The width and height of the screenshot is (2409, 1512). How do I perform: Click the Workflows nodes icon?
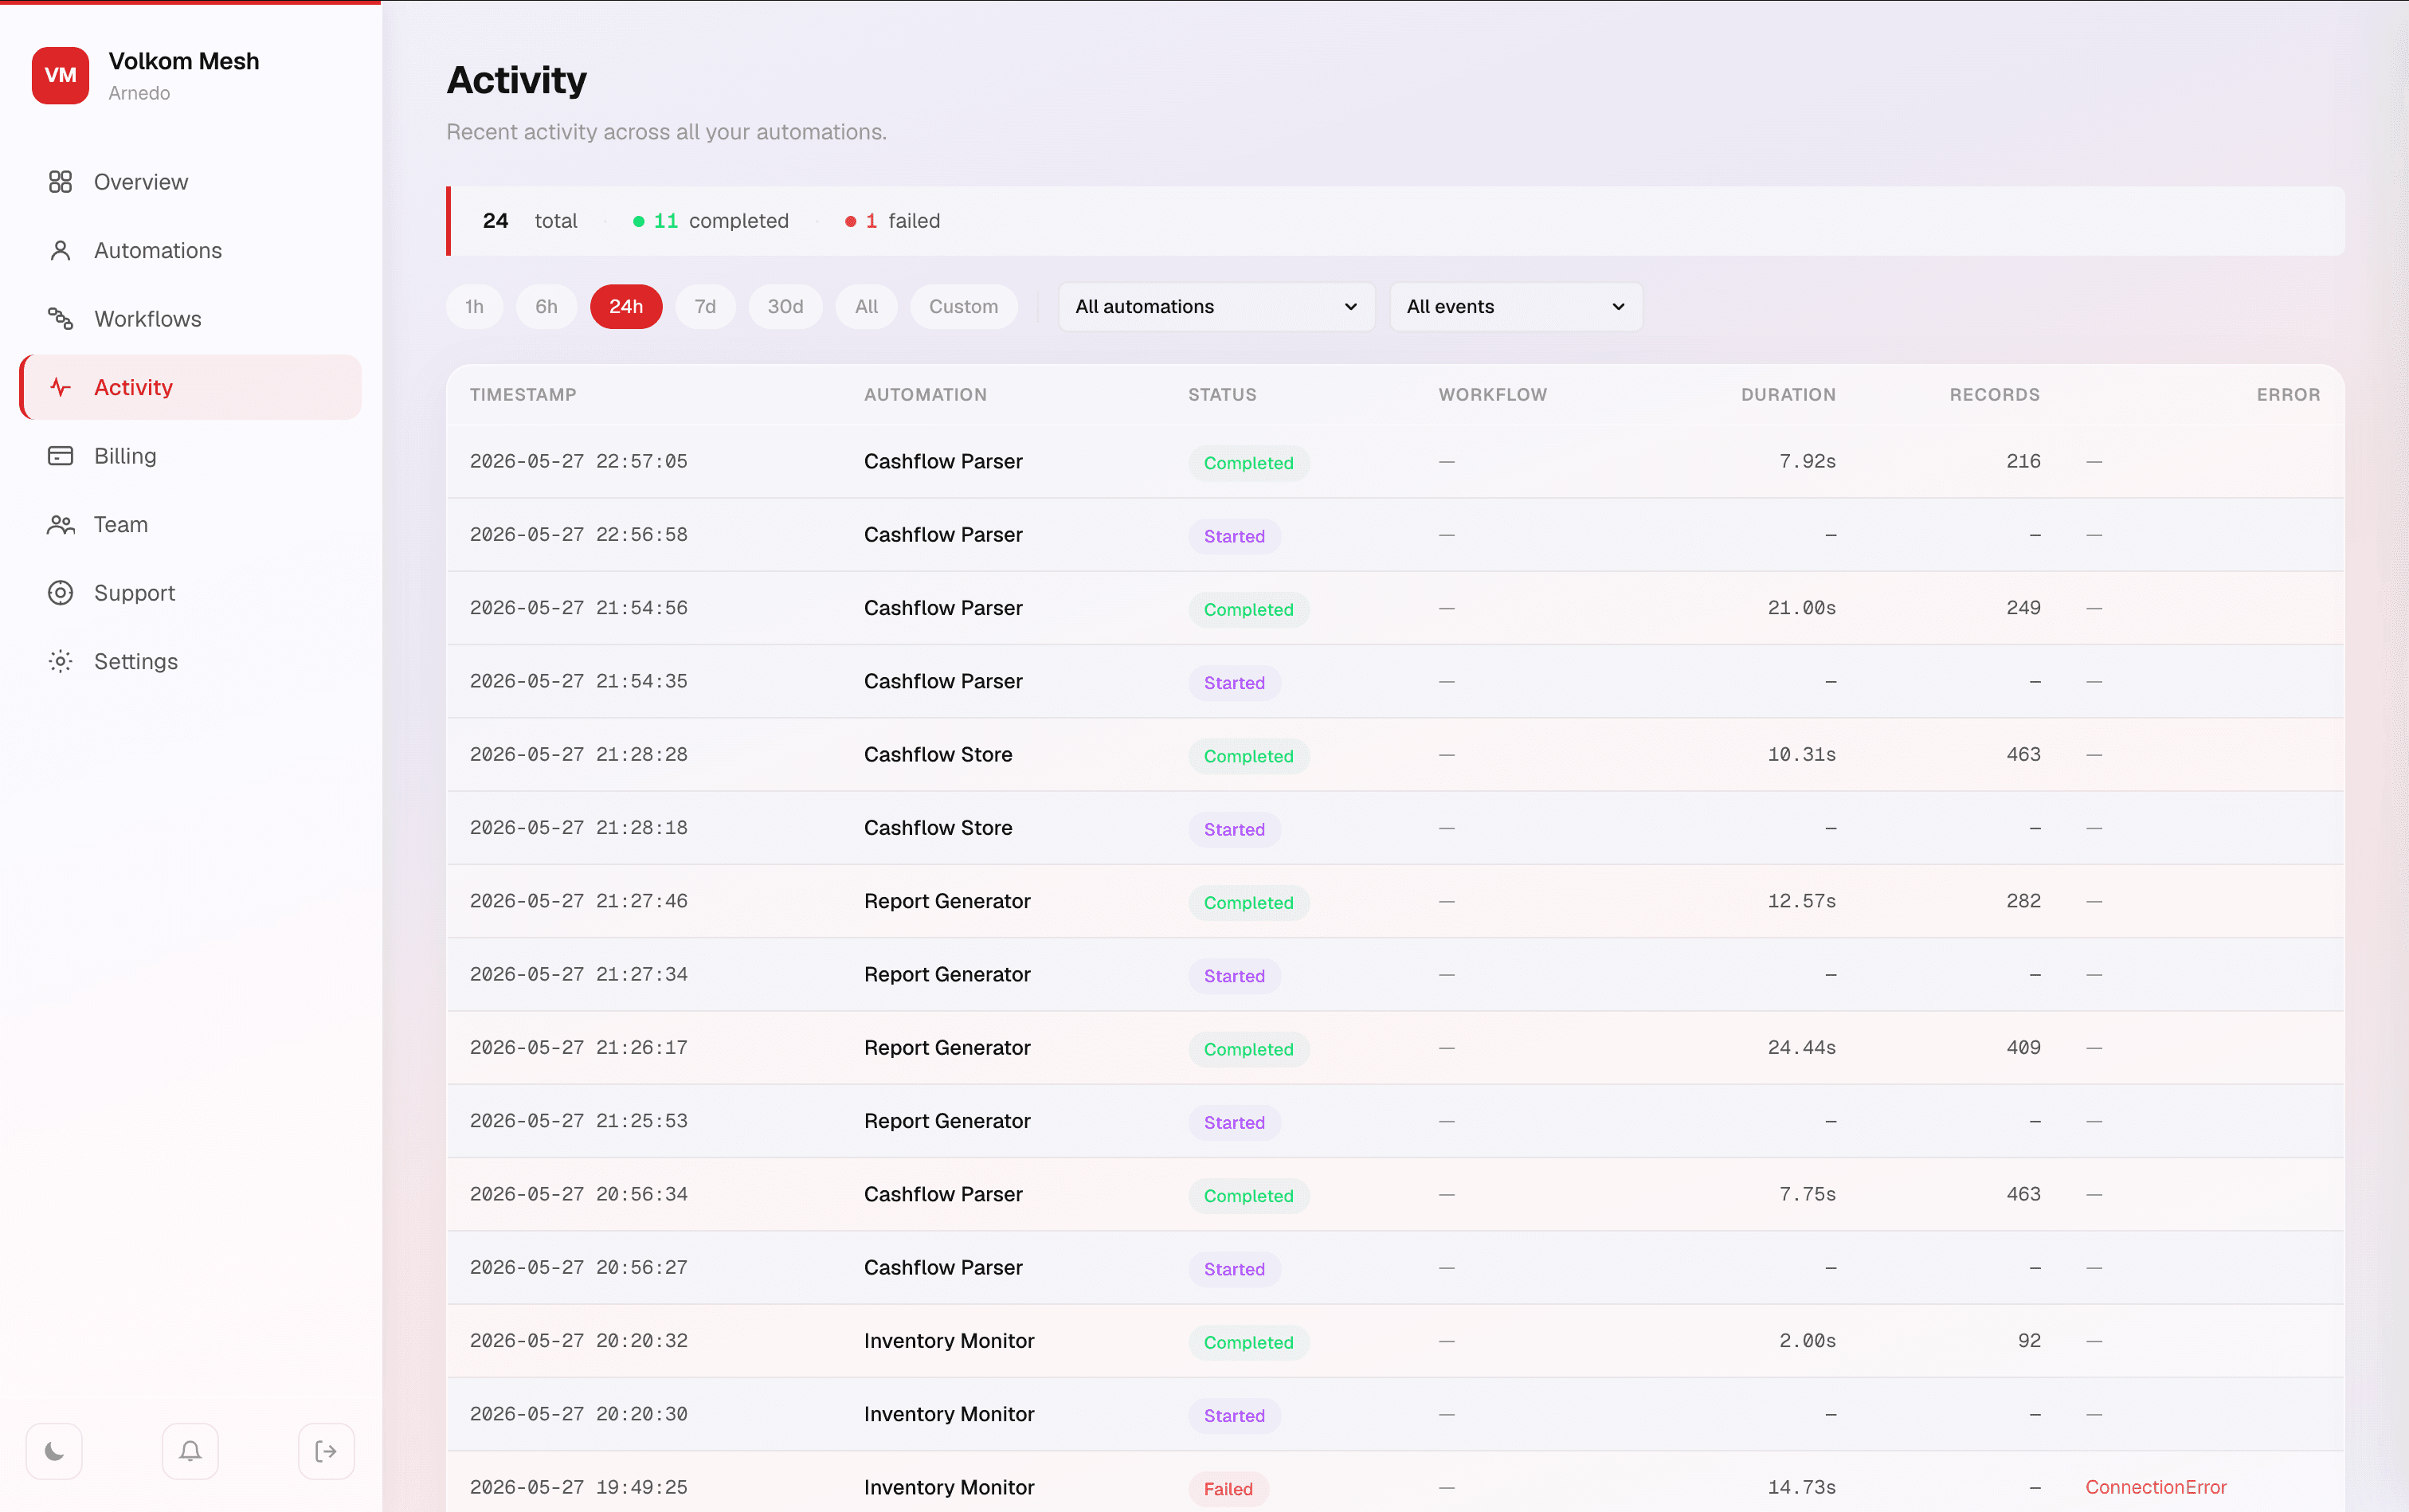[x=60, y=318]
